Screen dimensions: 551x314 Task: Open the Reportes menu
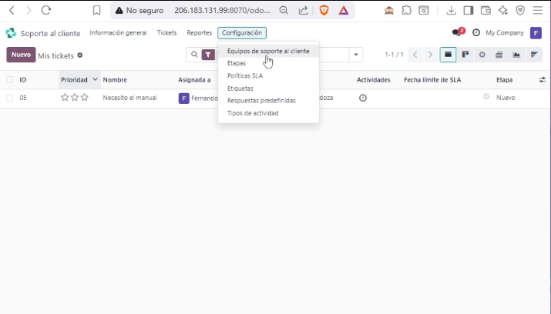(x=200, y=33)
